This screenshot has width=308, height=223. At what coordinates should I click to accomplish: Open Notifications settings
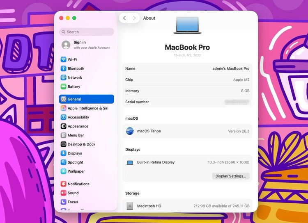[x=86, y=184]
